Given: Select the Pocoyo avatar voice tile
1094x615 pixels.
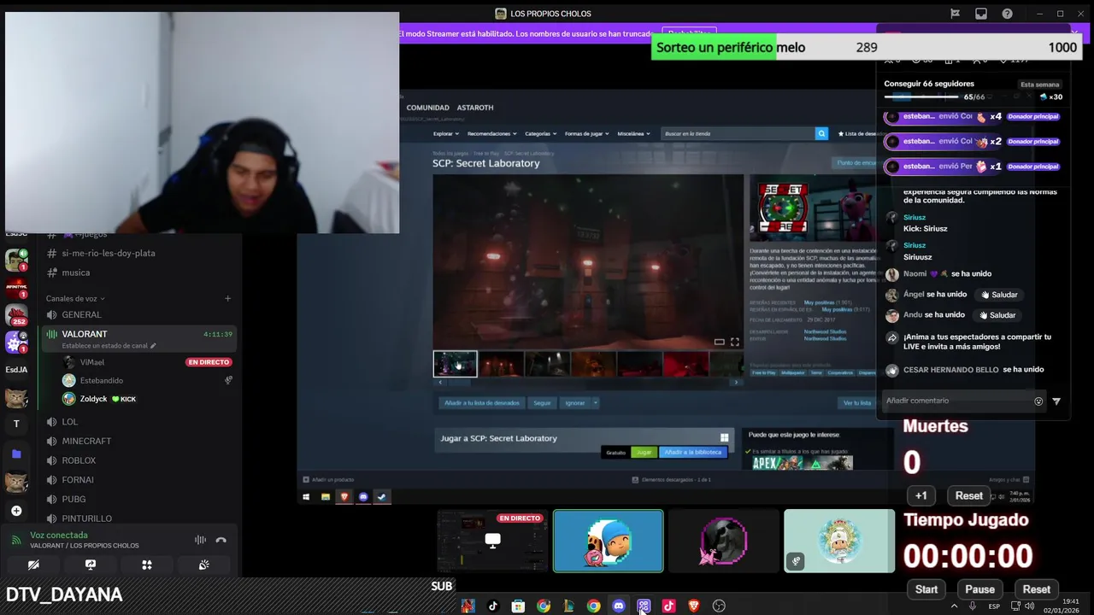Looking at the screenshot, I should tap(608, 541).
